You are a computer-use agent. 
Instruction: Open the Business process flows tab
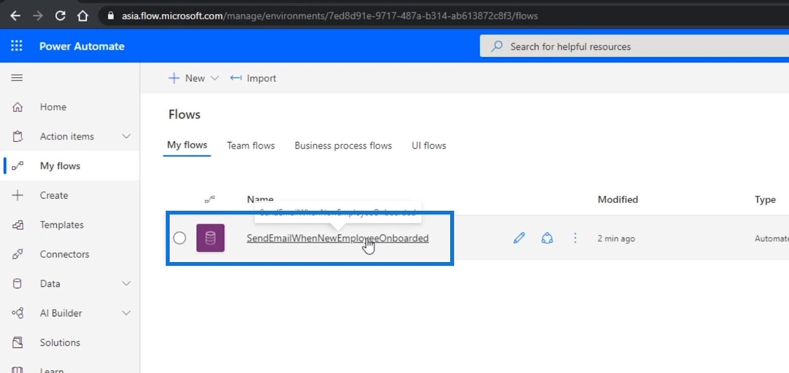click(343, 146)
